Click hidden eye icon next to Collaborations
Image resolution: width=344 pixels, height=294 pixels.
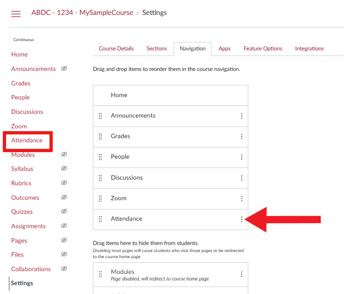click(64, 269)
